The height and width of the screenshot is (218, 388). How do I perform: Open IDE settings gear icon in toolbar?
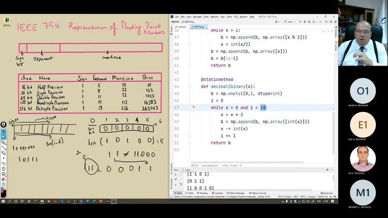331,22
